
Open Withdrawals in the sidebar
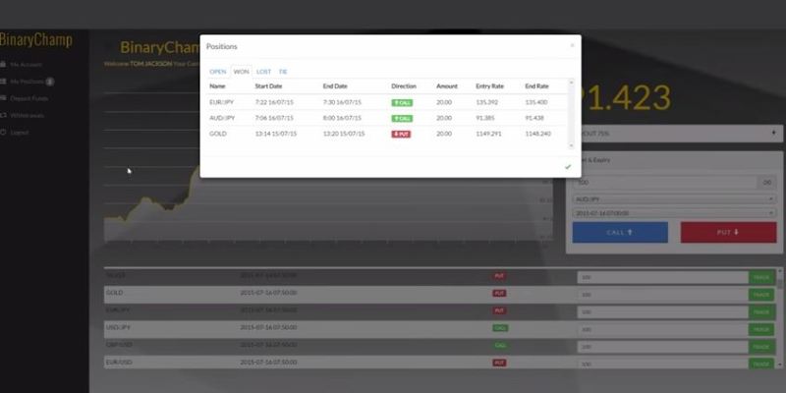click(28, 115)
